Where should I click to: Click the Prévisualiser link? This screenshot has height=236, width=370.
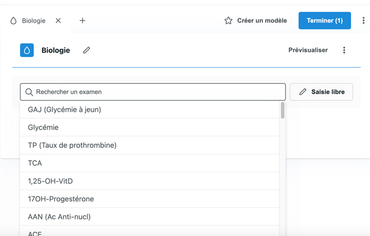pyautogui.click(x=308, y=50)
